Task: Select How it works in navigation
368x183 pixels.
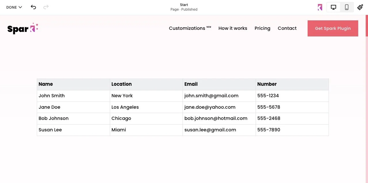Action: click(233, 28)
